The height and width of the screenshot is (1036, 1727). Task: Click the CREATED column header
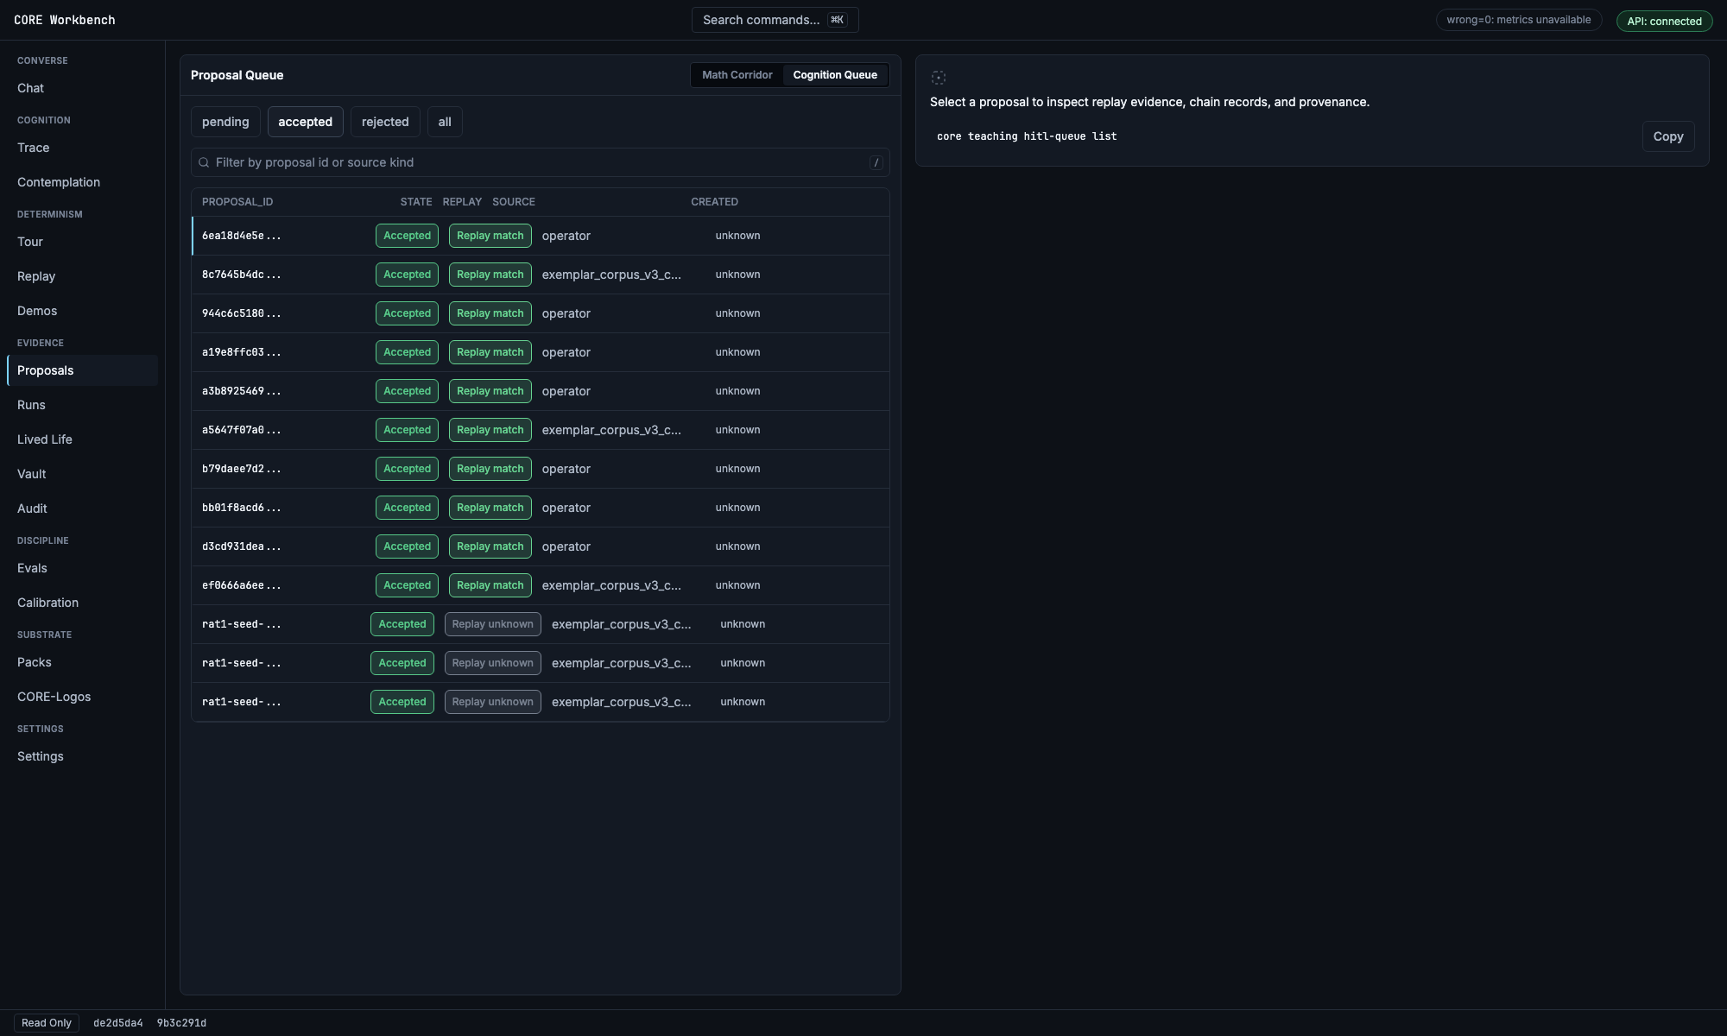tap(714, 202)
